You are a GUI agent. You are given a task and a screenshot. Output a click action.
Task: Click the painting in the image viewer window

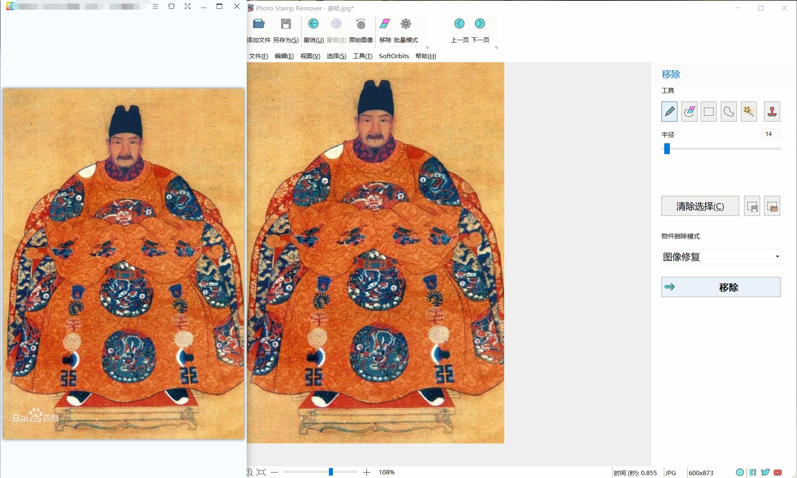pyautogui.click(x=124, y=264)
